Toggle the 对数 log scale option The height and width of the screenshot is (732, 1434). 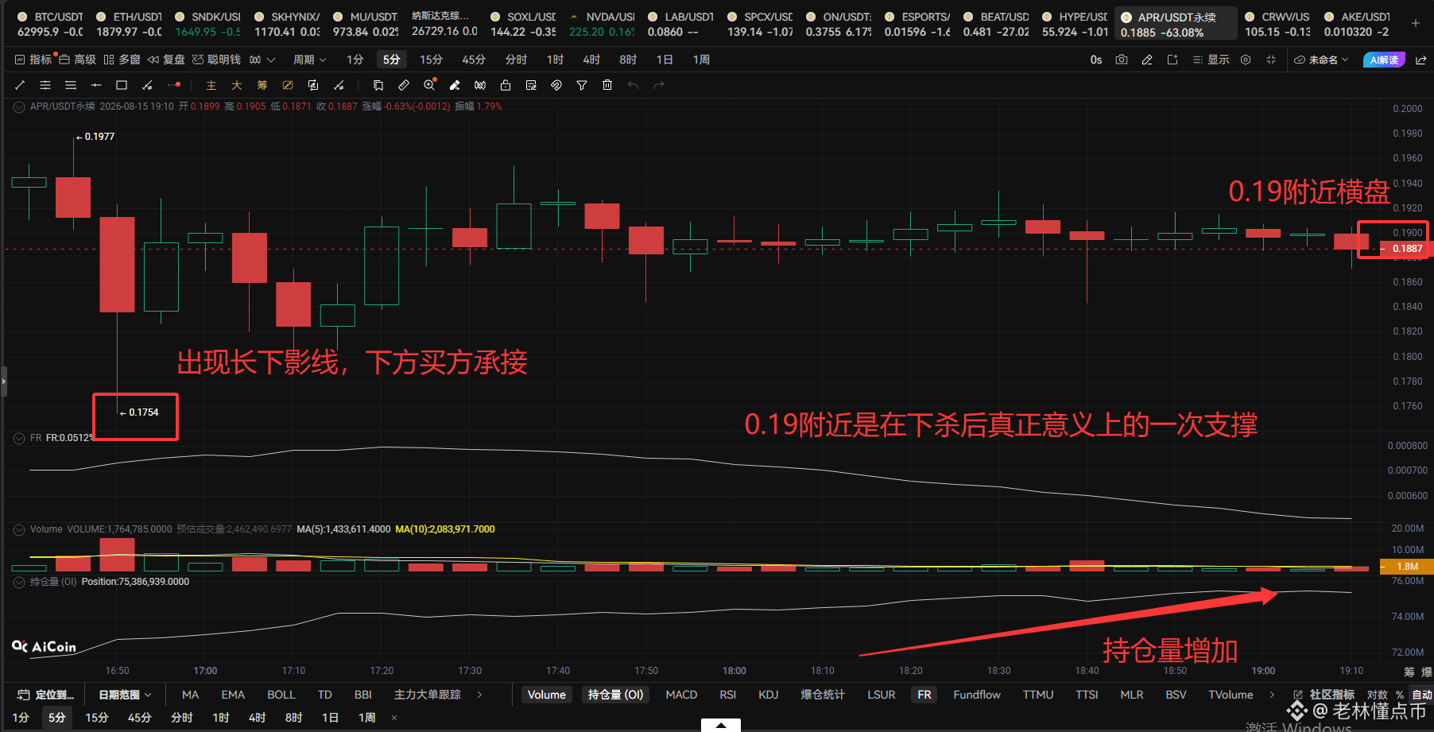point(1377,695)
